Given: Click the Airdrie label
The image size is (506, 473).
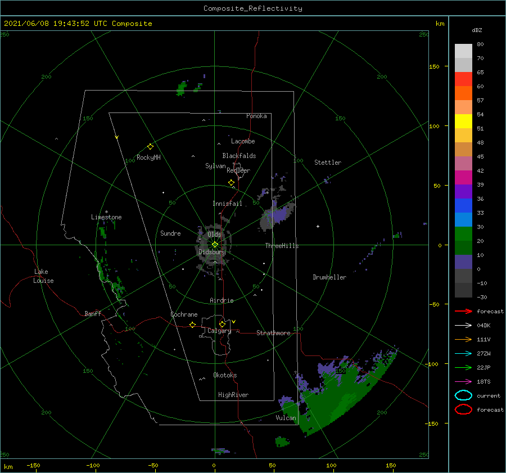Looking at the screenshot, I should pos(222,300).
